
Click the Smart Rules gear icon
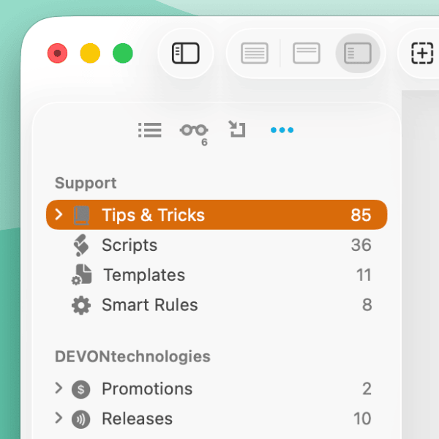click(80, 305)
